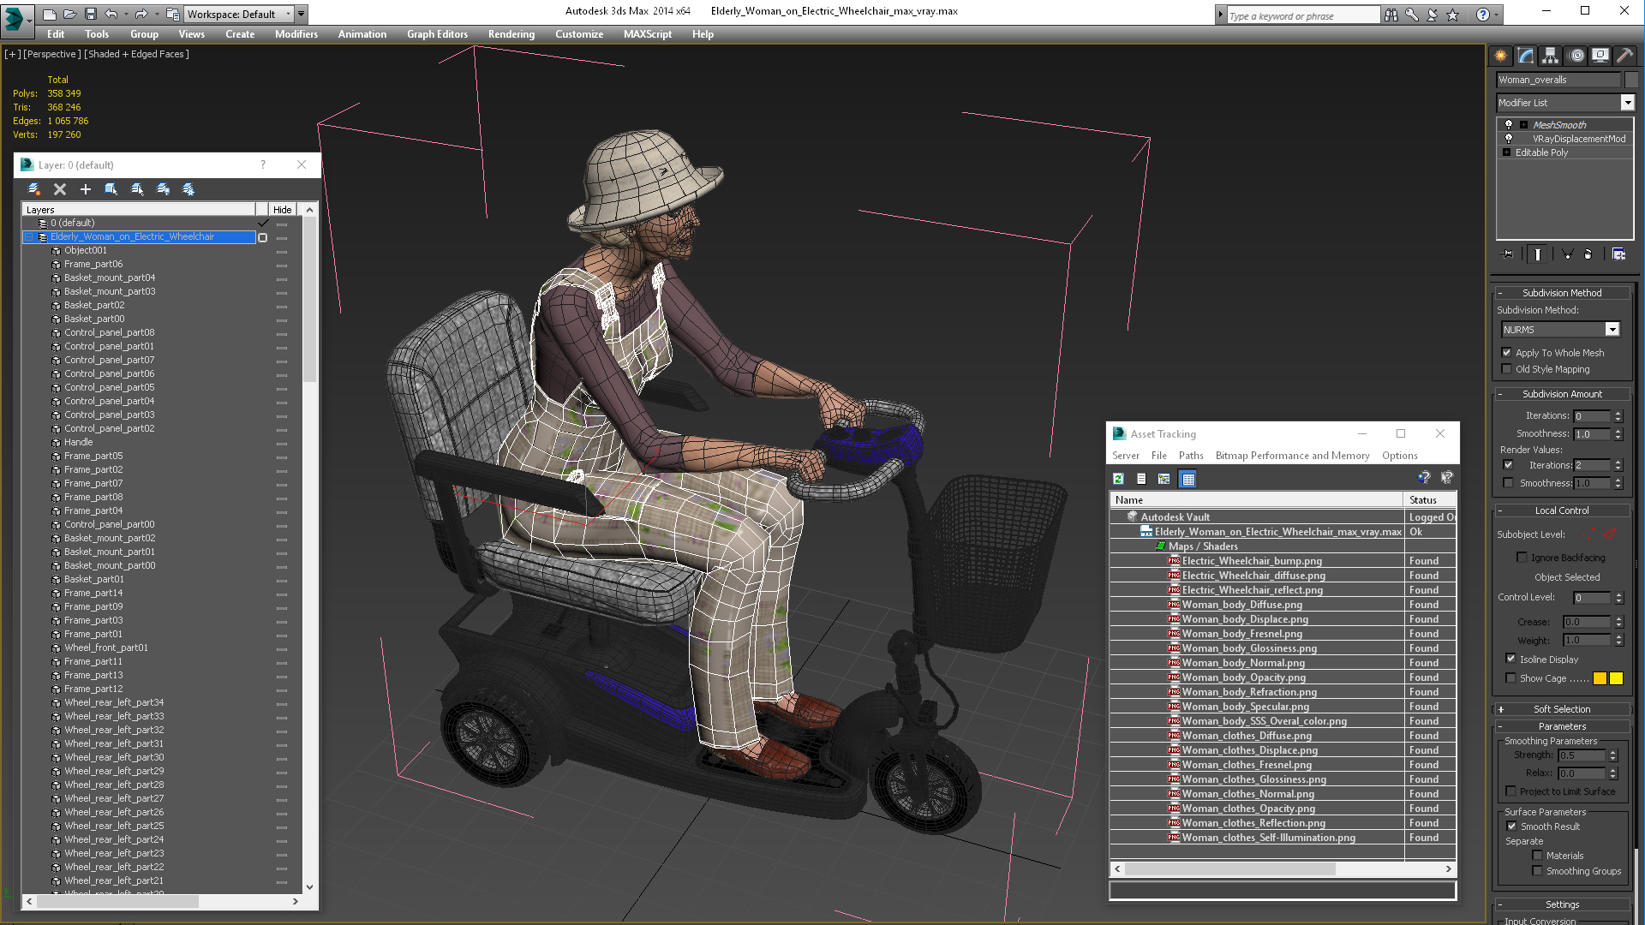
Task: Click the Redo arrow icon
Action: [x=141, y=14]
